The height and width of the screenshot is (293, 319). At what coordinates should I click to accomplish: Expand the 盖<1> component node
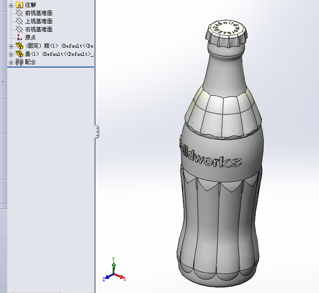pyautogui.click(x=11, y=54)
